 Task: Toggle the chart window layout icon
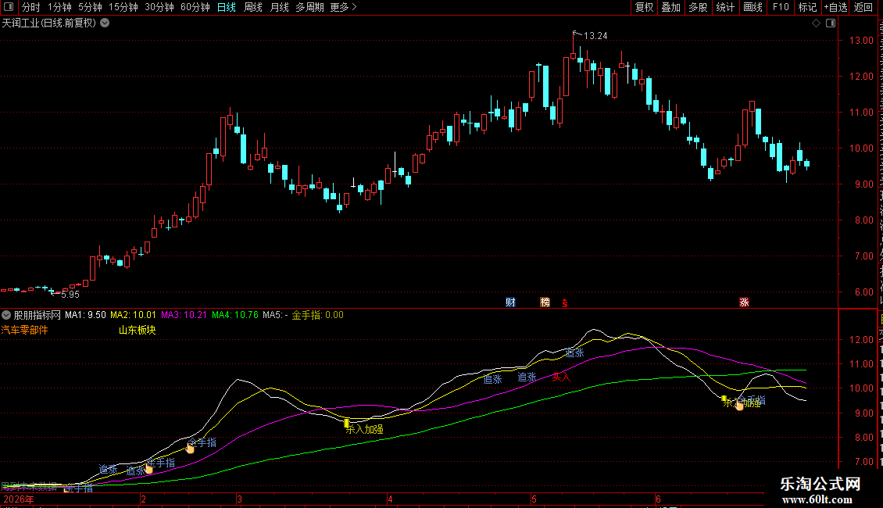831,23
